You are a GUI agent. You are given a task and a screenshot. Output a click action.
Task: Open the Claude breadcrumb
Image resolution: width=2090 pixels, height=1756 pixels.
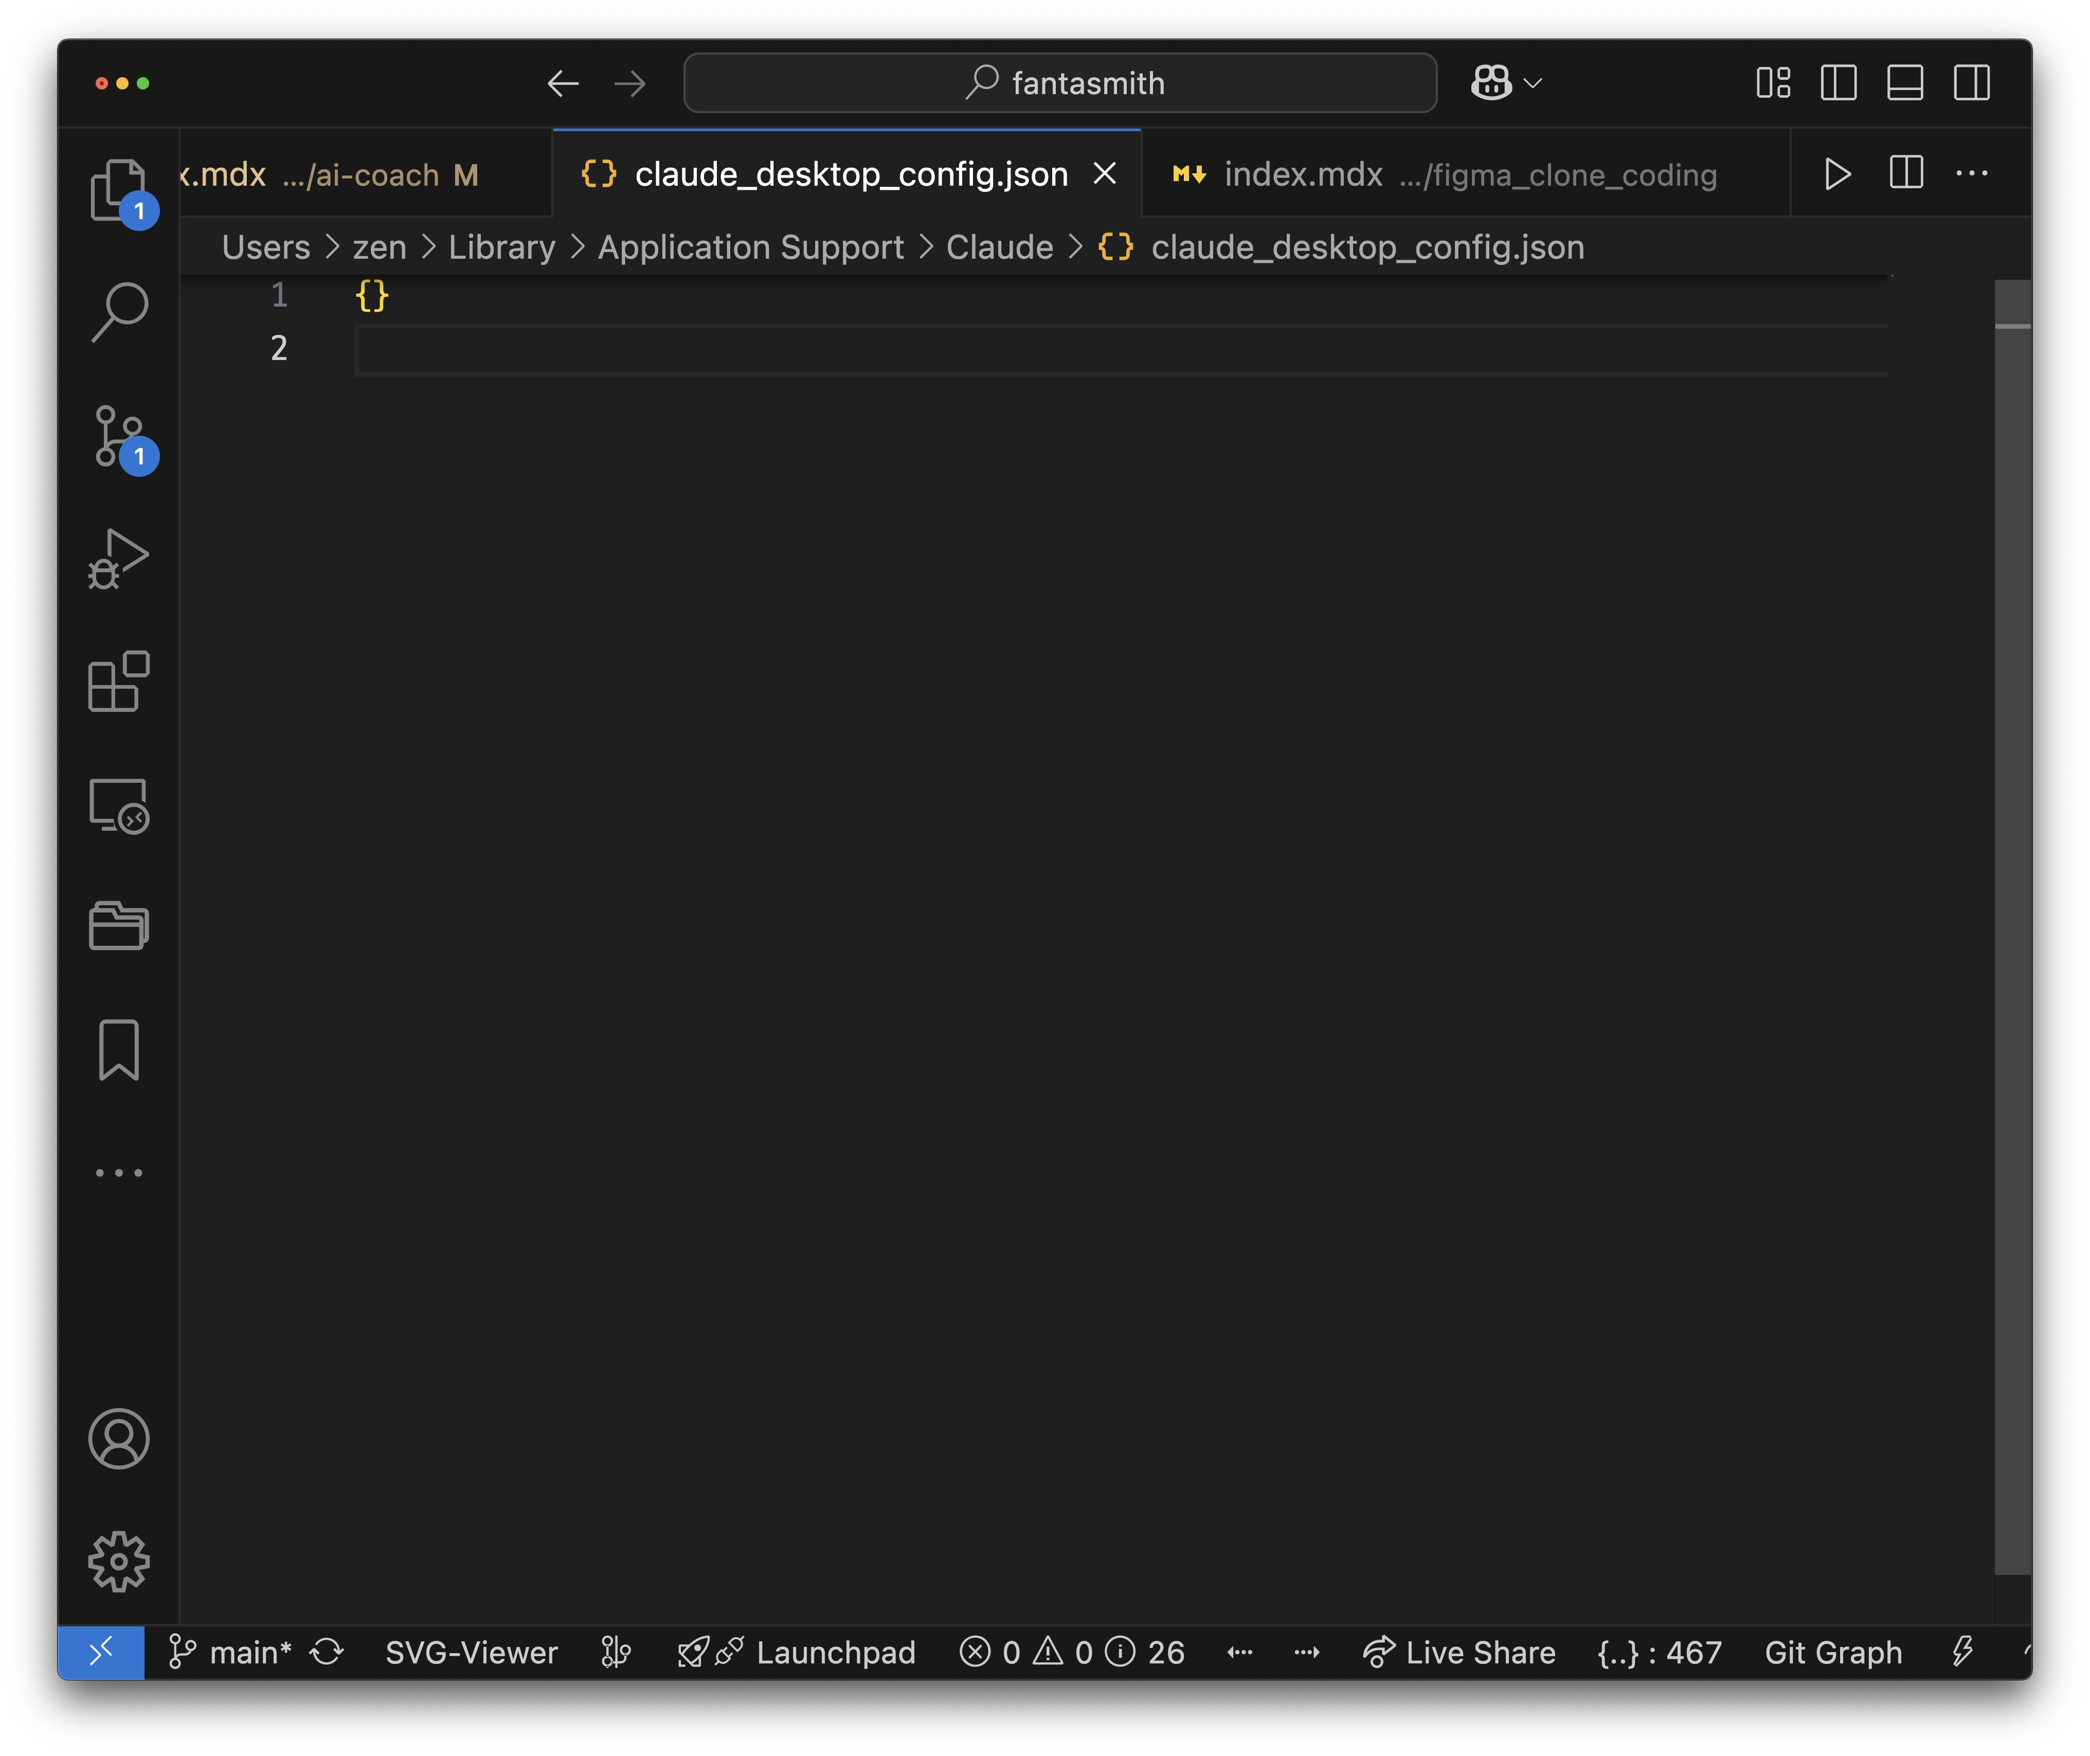click(999, 247)
